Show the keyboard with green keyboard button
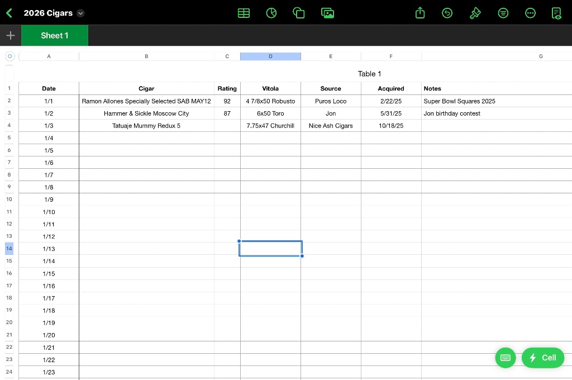The height and width of the screenshot is (380, 572). pyautogui.click(x=506, y=358)
